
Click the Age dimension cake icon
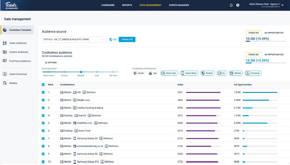150,73
